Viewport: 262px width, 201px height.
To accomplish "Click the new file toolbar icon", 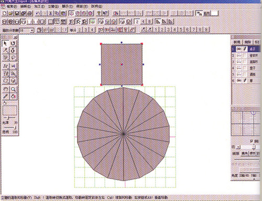I will click(5, 13).
